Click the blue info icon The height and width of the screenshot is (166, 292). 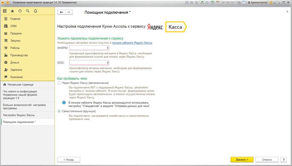click(64, 102)
